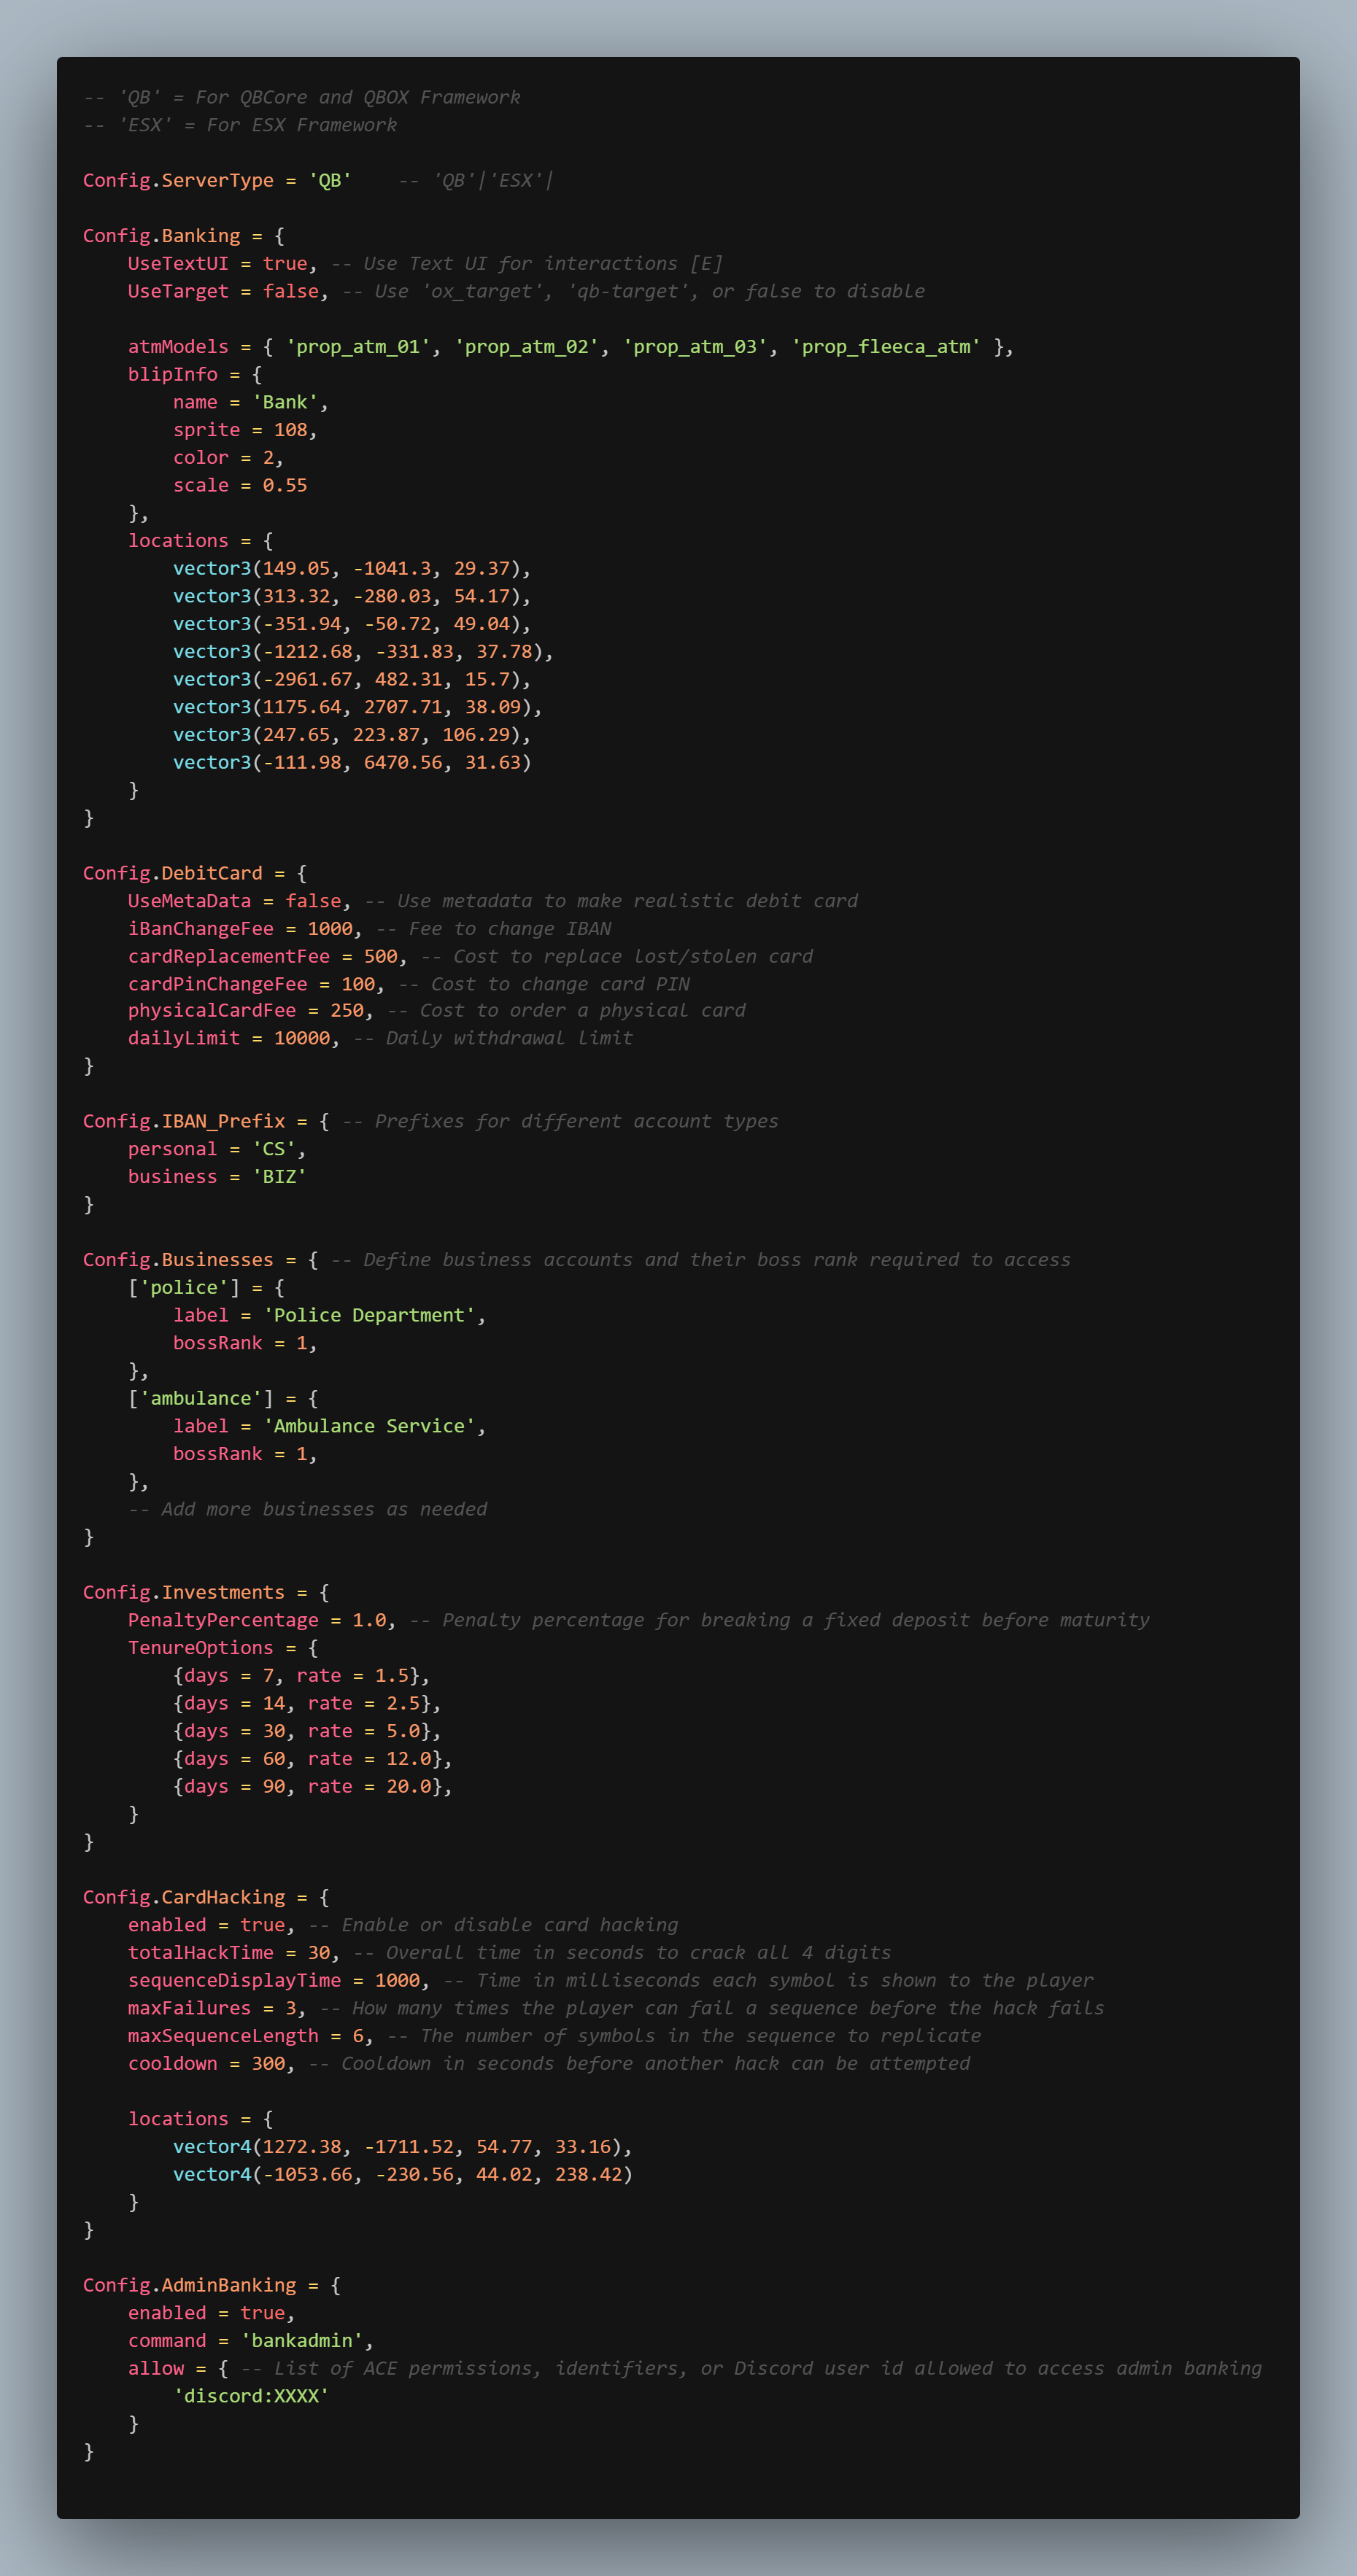Click the 'discord:XXXX' identifier string

point(251,2396)
